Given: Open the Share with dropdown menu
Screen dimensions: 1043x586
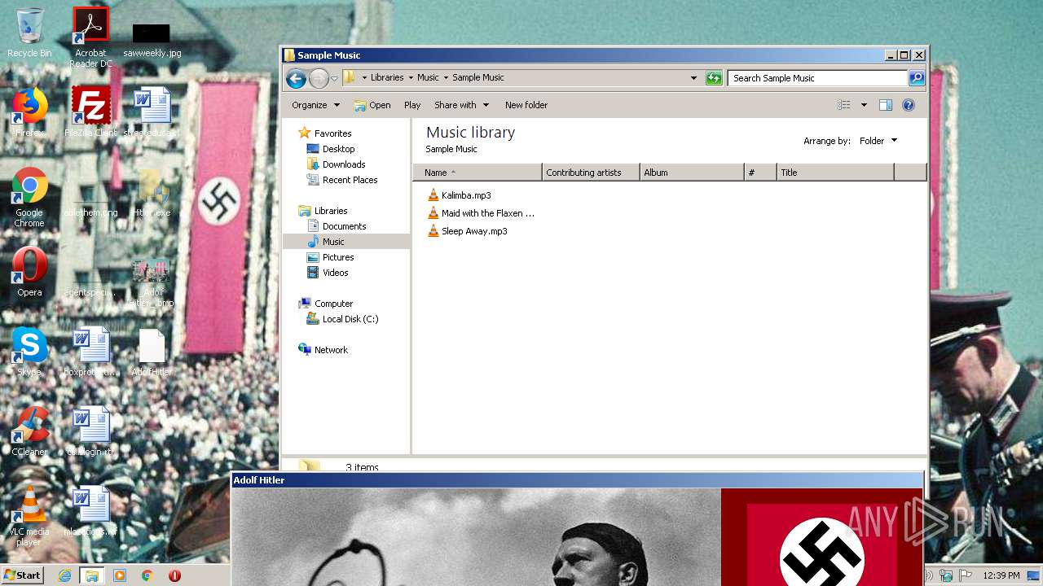Looking at the screenshot, I should (x=461, y=105).
